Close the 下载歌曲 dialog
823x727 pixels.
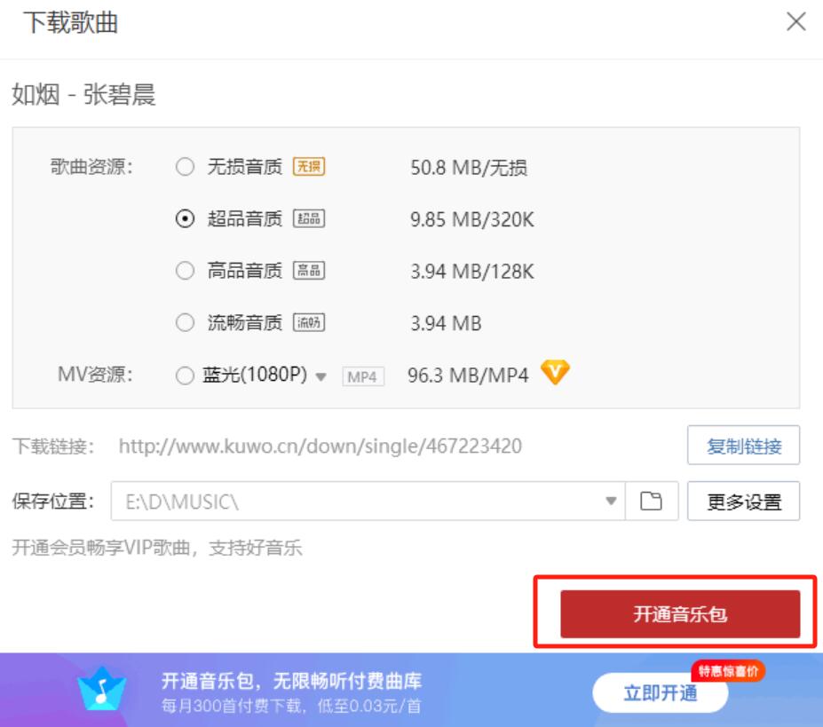click(x=796, y=22)
